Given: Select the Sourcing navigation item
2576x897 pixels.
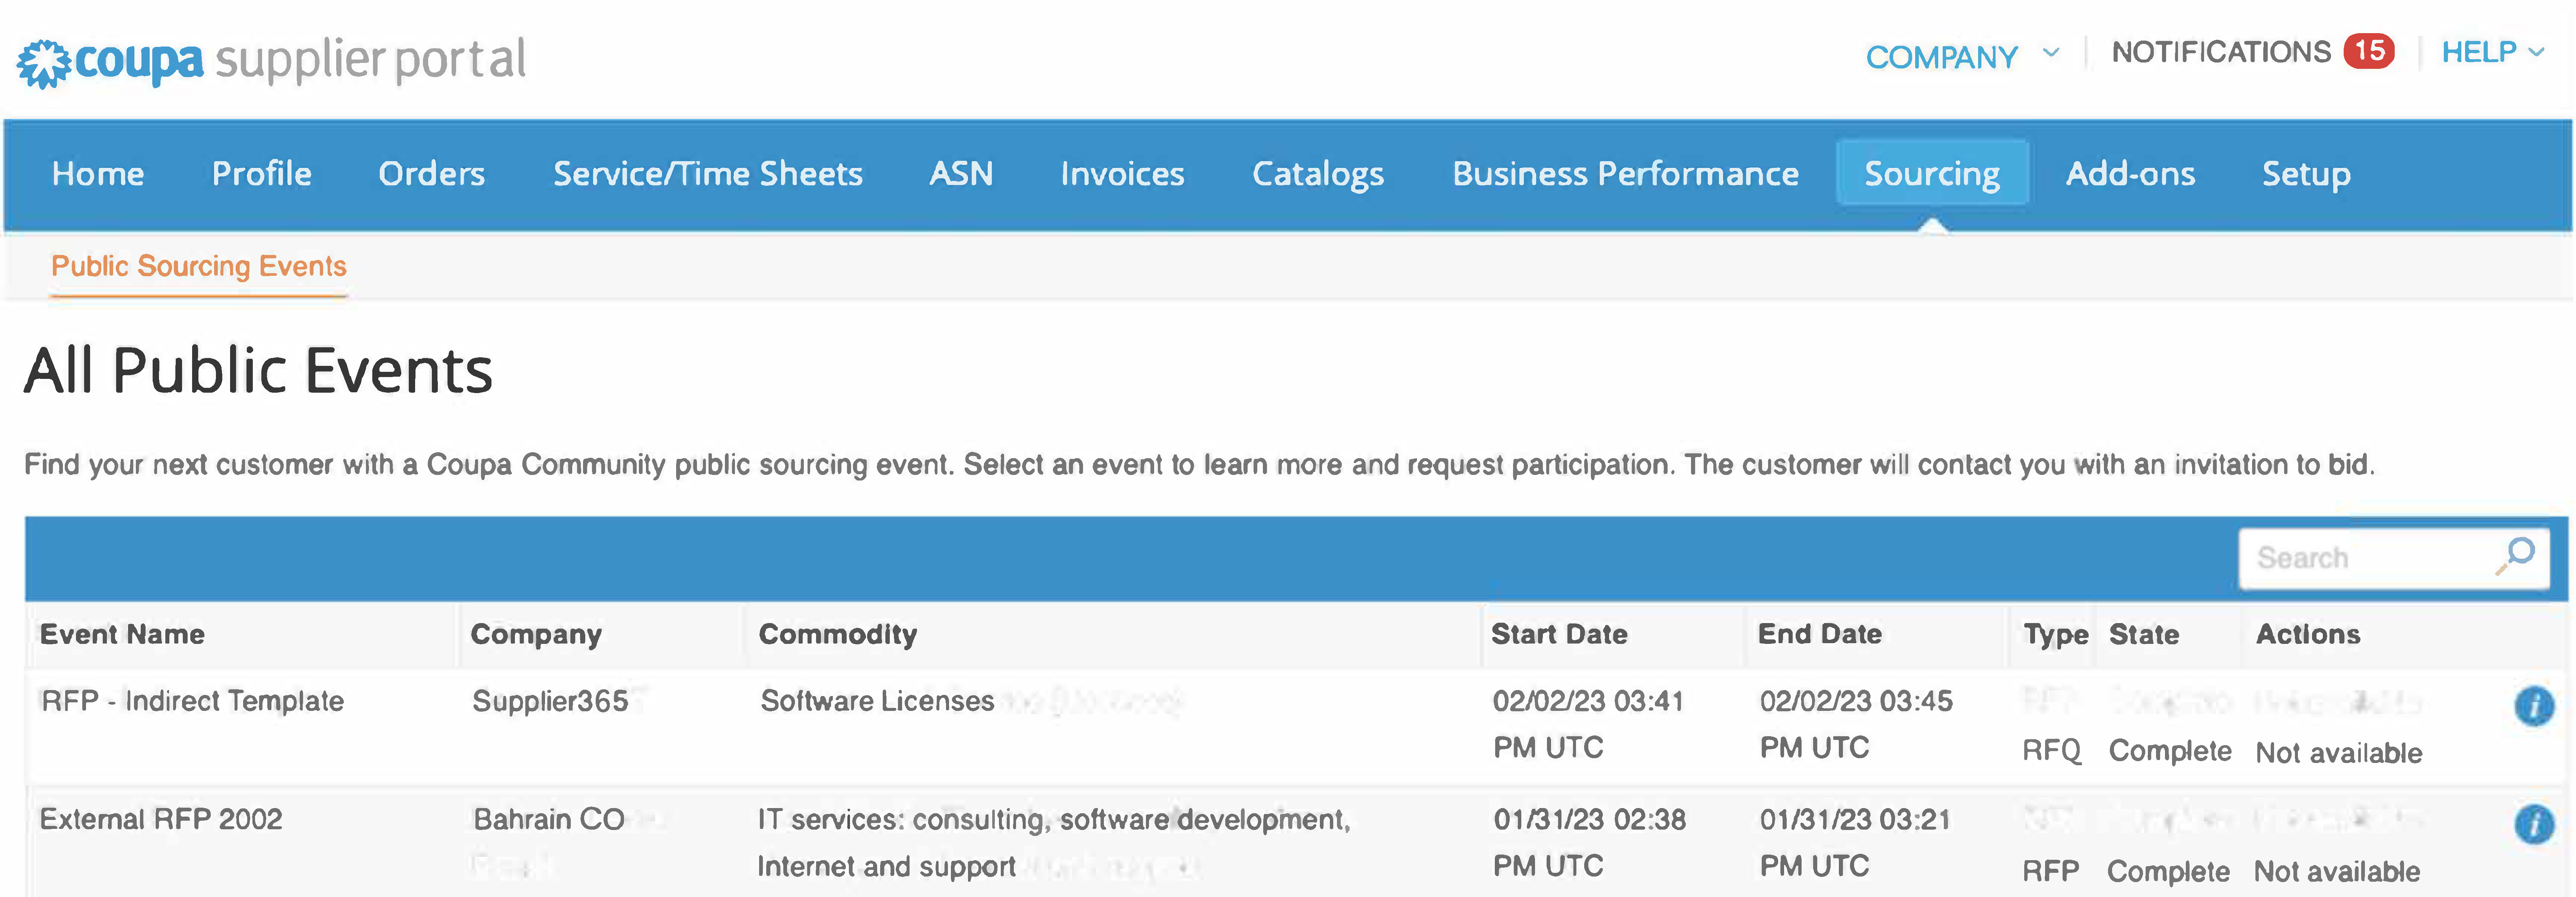Looking at the screenshot, I should pos(1932,173).
